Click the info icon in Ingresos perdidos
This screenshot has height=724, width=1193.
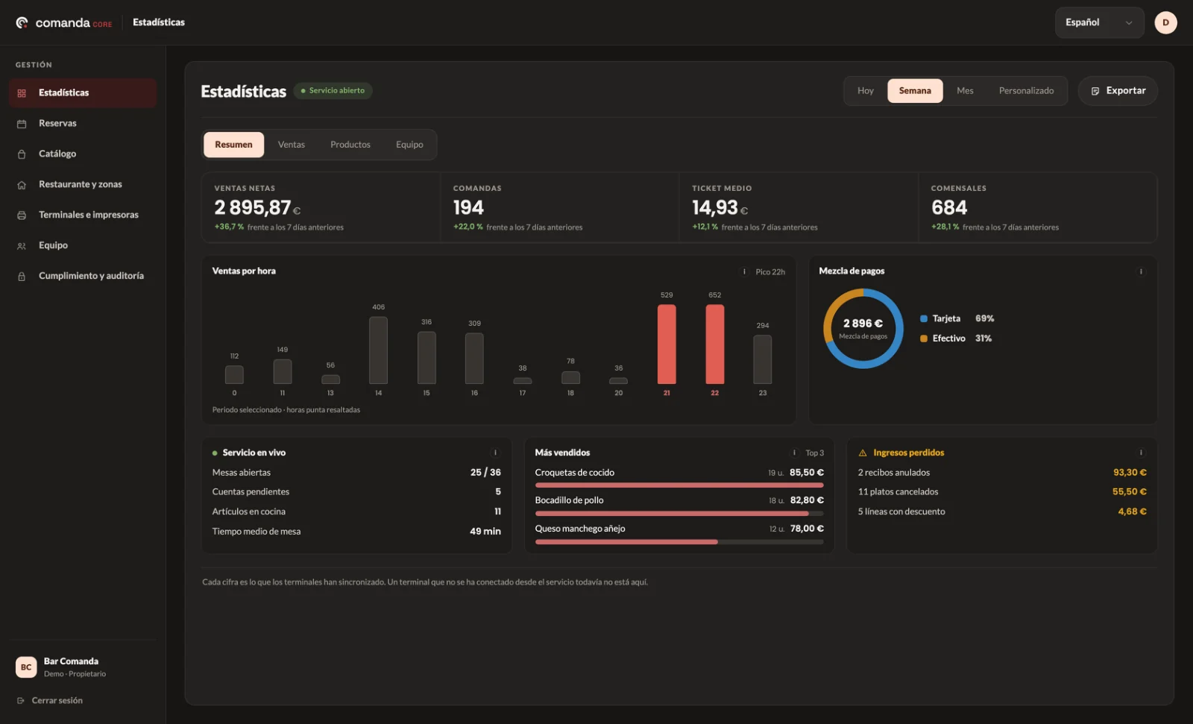(x=1141, y=453)
